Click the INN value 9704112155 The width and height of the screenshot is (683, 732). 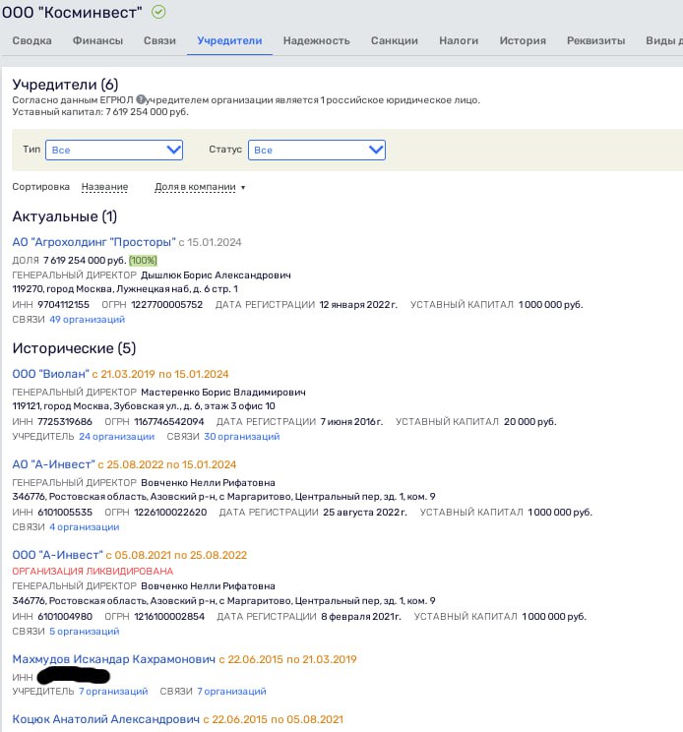pyautogui.click(x=64, y=304)
